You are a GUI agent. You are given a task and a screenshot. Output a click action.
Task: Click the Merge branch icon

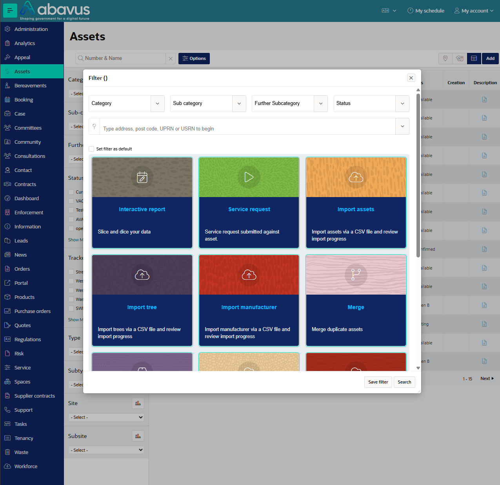pyautogui.click(x=356, y=275)
